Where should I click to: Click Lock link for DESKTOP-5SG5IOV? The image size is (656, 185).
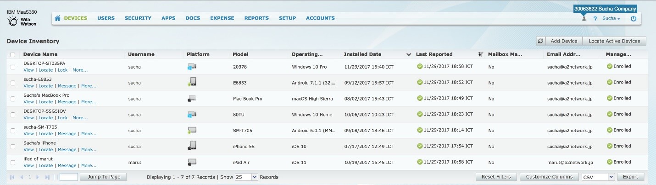(62, 118)
